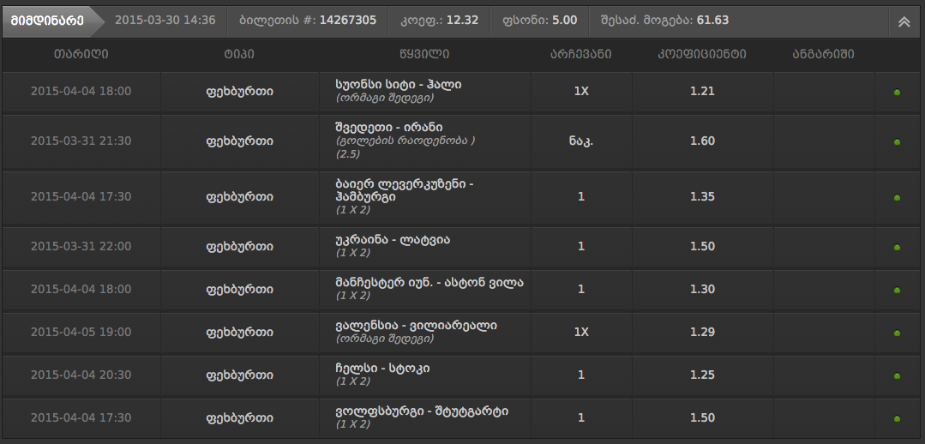925x444 pixels.
Task: Click selection 1X for ვალენსია - ვილიარეალი
Action: tap(581, 333)
